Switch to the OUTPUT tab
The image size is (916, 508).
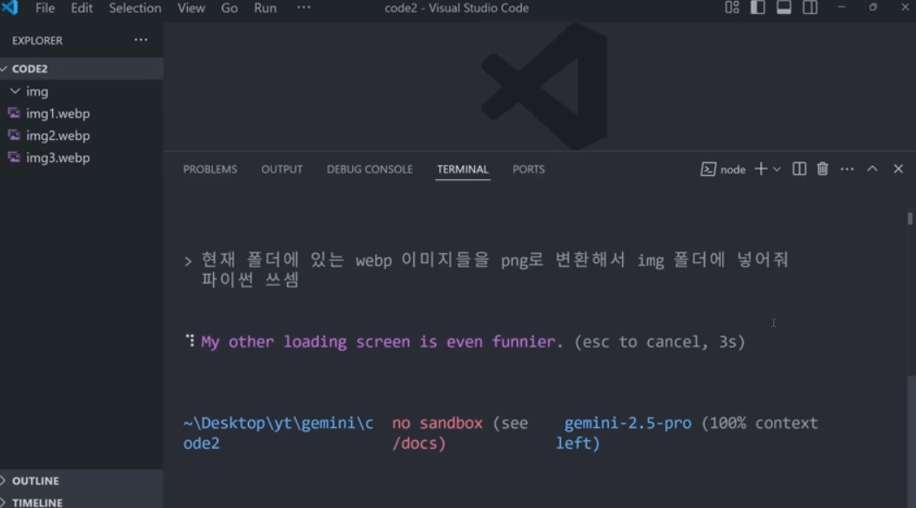point(282,170)
